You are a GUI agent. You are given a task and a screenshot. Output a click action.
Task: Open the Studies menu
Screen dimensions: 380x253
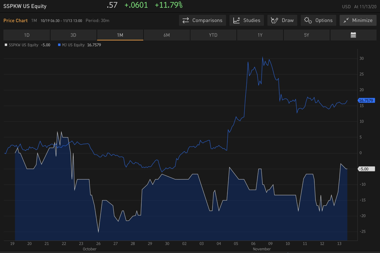pos(247,20)
